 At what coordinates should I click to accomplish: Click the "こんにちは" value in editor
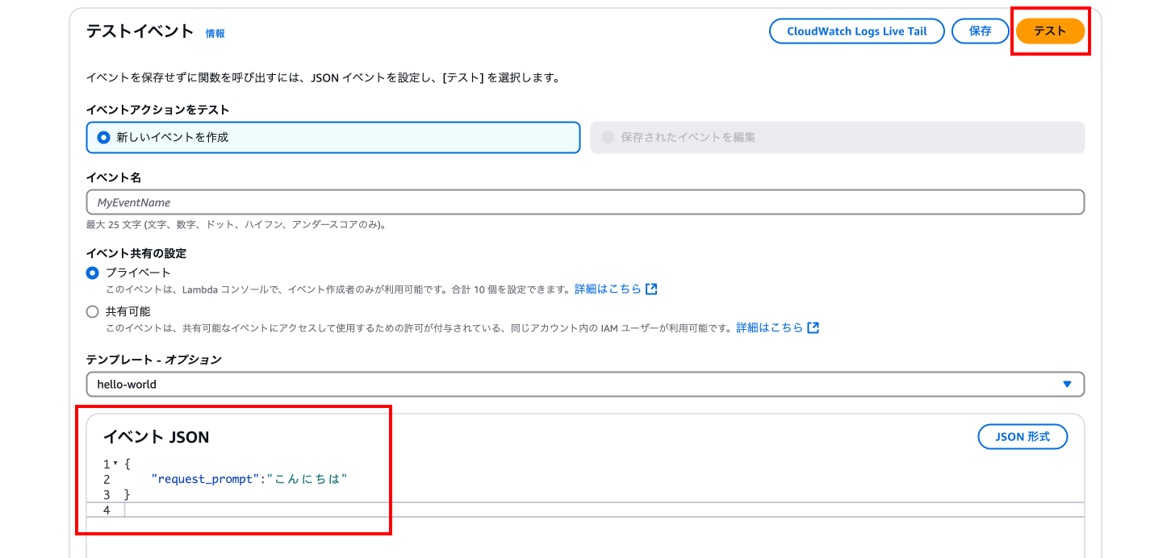point(307,479)
